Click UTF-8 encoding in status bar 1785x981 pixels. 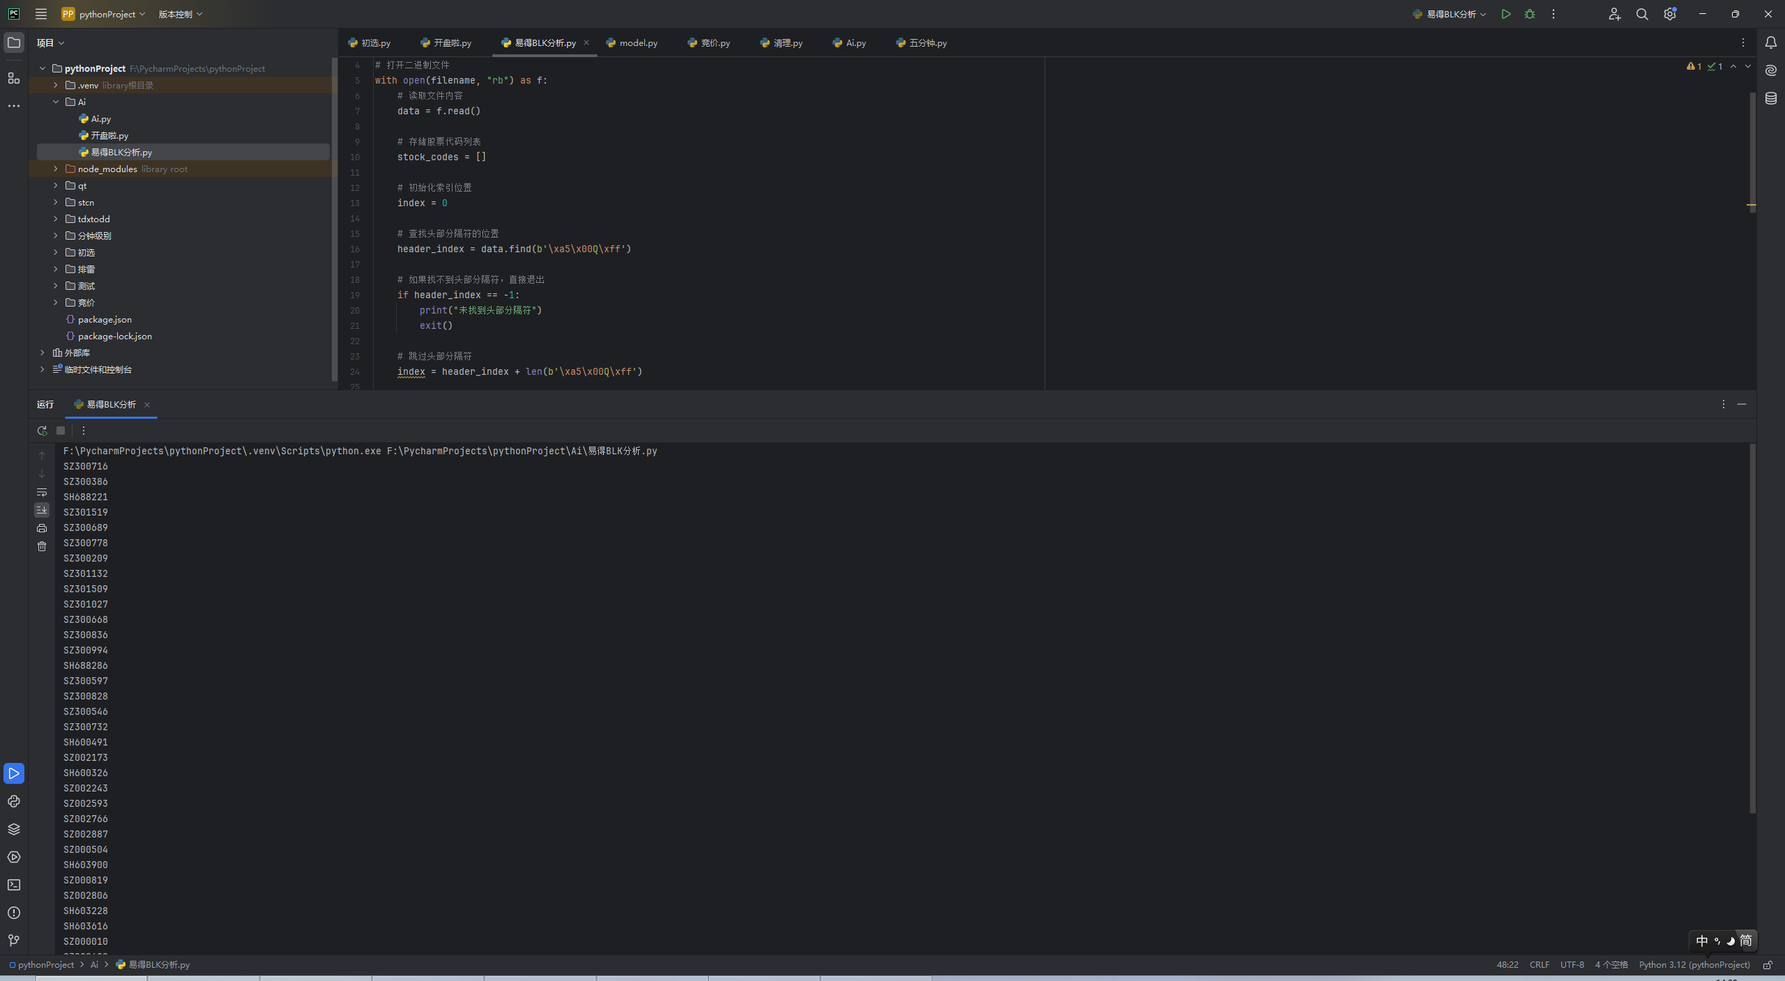[x=1572, y=965]
